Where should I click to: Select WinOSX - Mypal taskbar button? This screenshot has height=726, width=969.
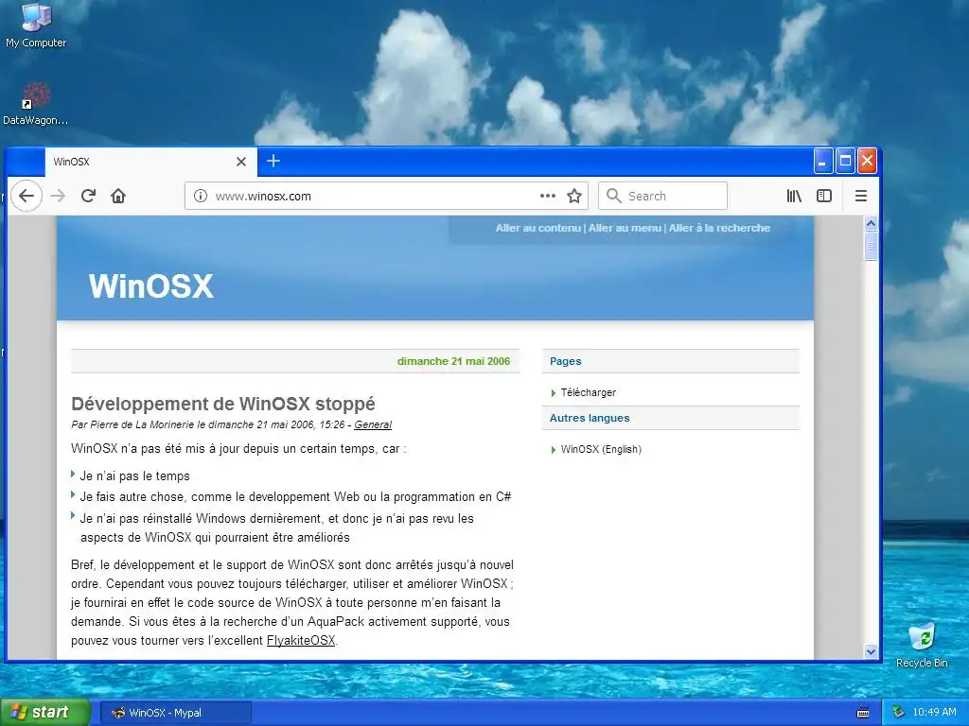click(x=175, y=713)
